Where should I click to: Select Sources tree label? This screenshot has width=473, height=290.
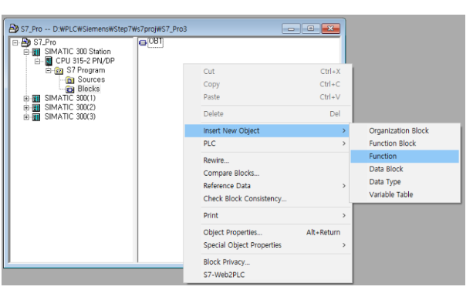pyautogui.click(x=91, y=79)
